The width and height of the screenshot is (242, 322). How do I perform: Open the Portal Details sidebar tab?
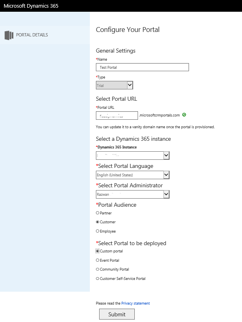point(45,35)
